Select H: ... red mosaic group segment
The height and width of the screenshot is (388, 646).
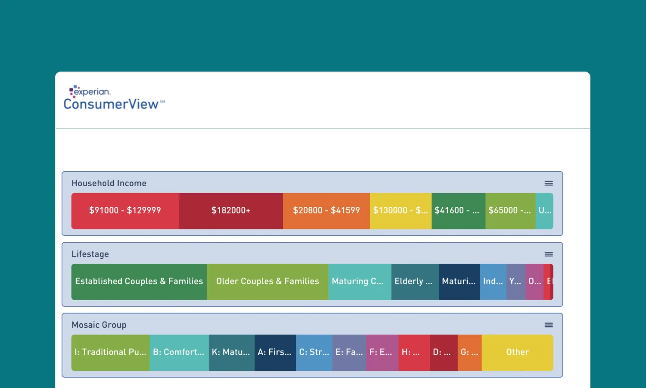tap(414, 353)
